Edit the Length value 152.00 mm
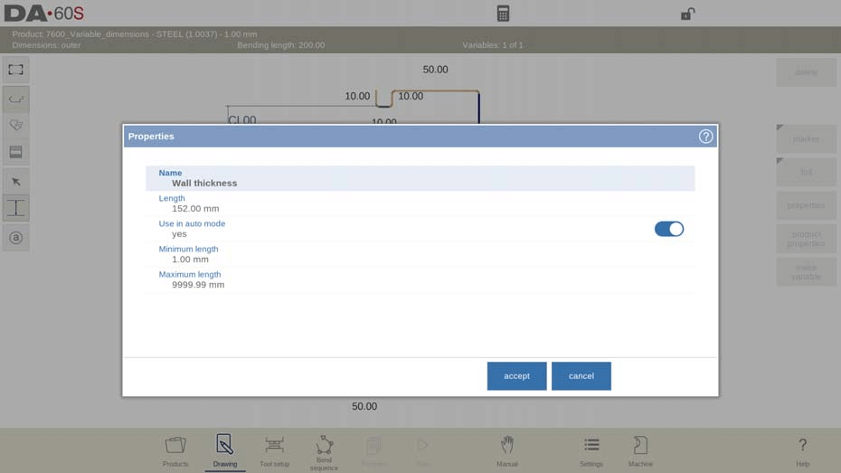Image resolution: width=841 pixels, height=473 pixels. pos(195,209)
